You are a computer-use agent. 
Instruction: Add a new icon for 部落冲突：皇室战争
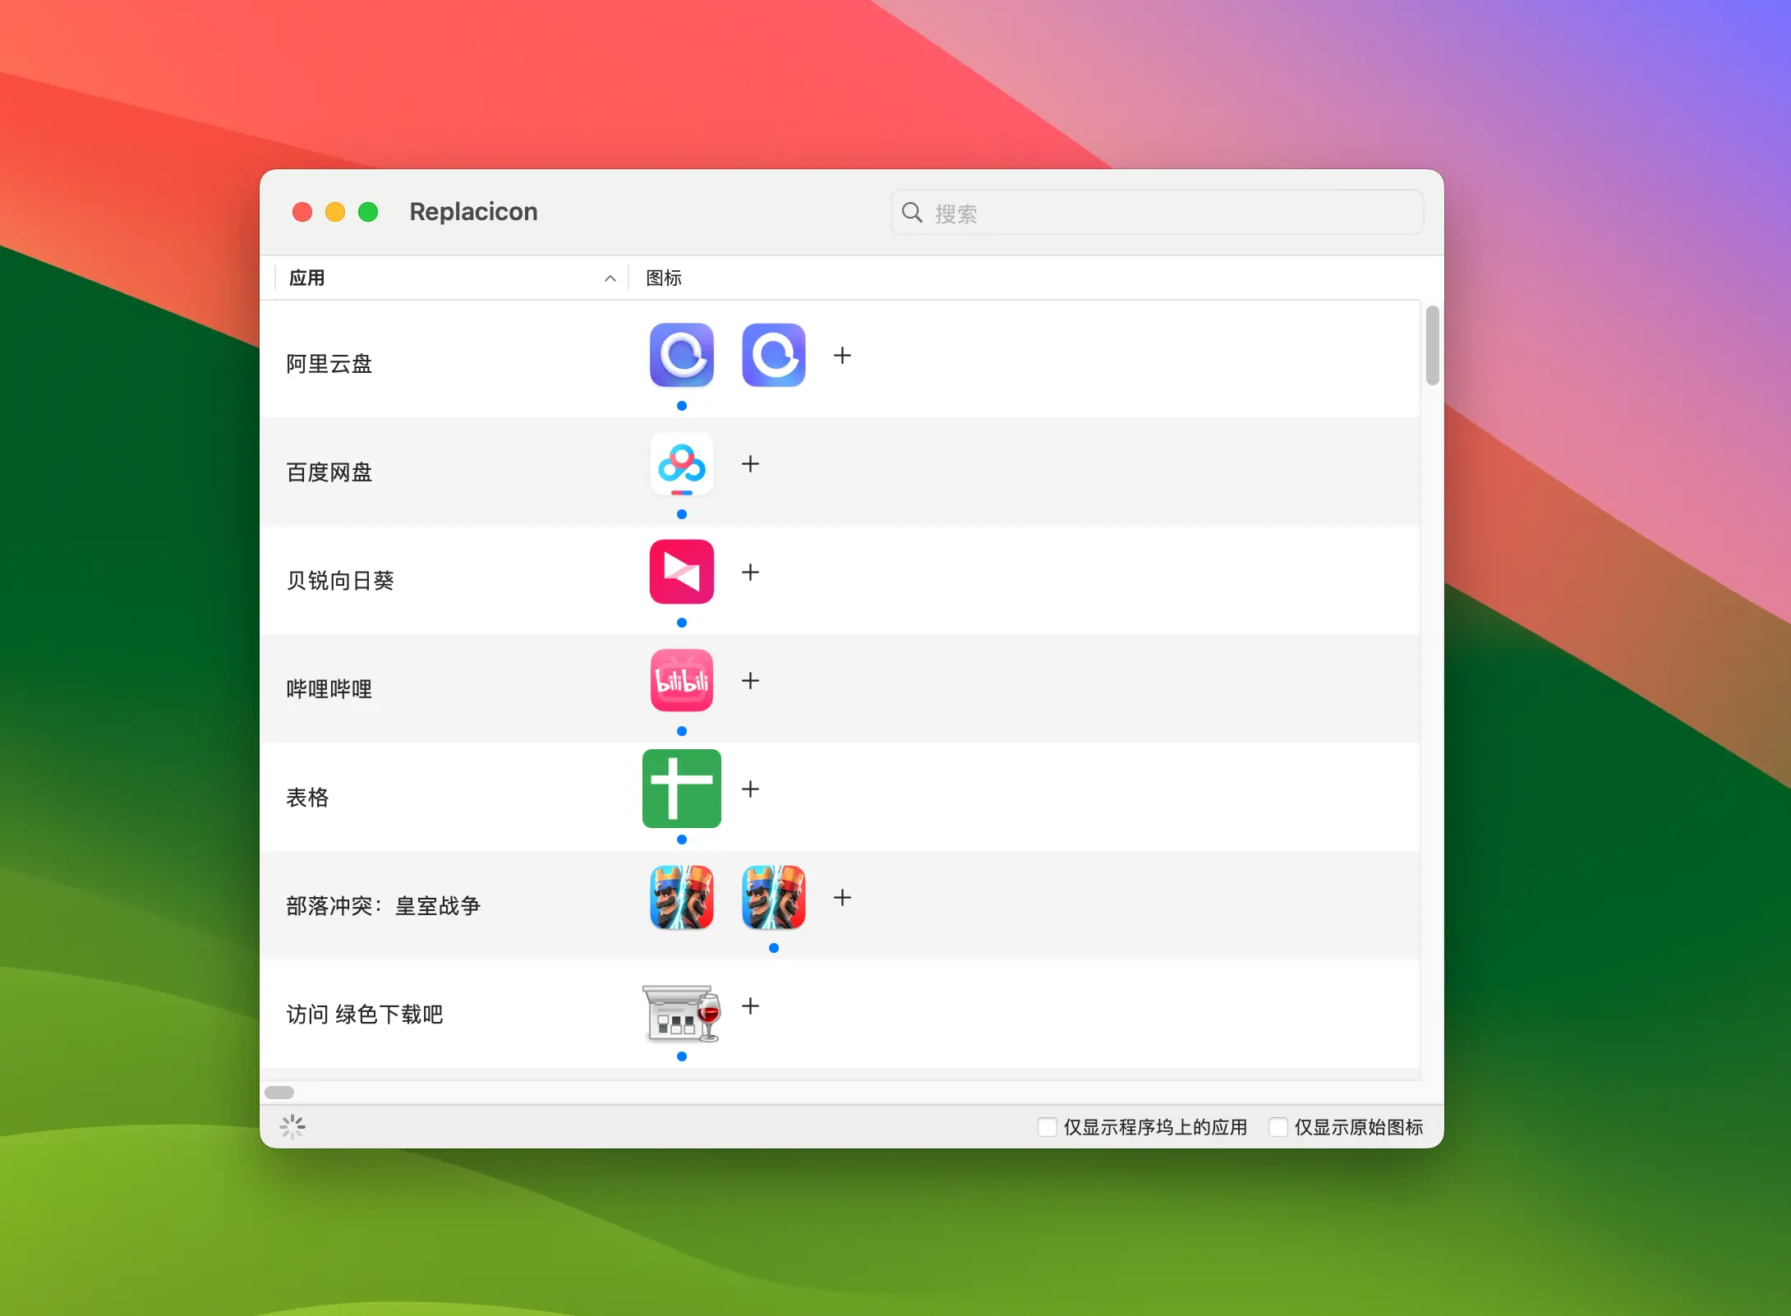842,897
